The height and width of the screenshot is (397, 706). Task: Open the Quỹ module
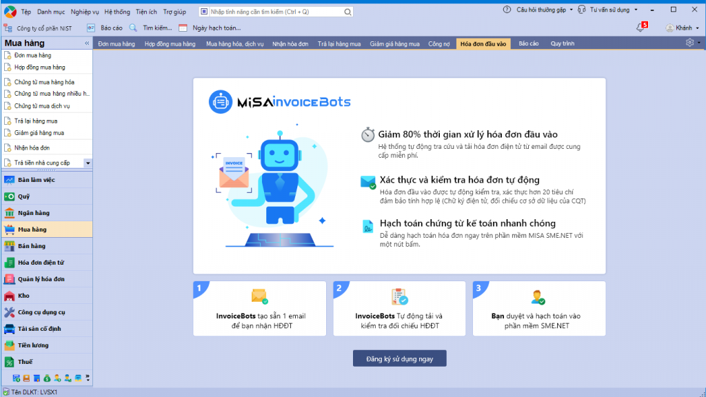[x=47, y=196]
